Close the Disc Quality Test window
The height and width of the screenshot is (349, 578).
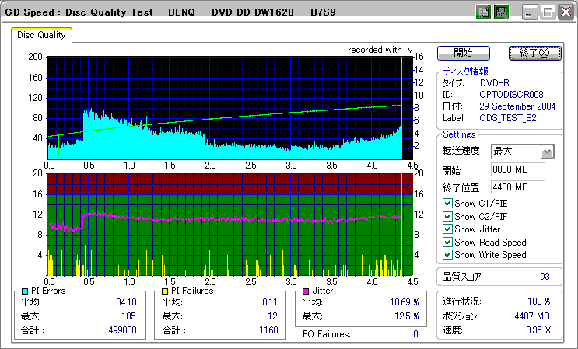(x=564, y=12)
